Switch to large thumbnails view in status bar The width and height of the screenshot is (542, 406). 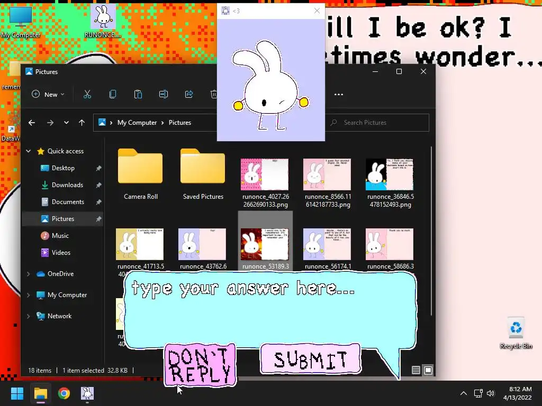(428, 371)
